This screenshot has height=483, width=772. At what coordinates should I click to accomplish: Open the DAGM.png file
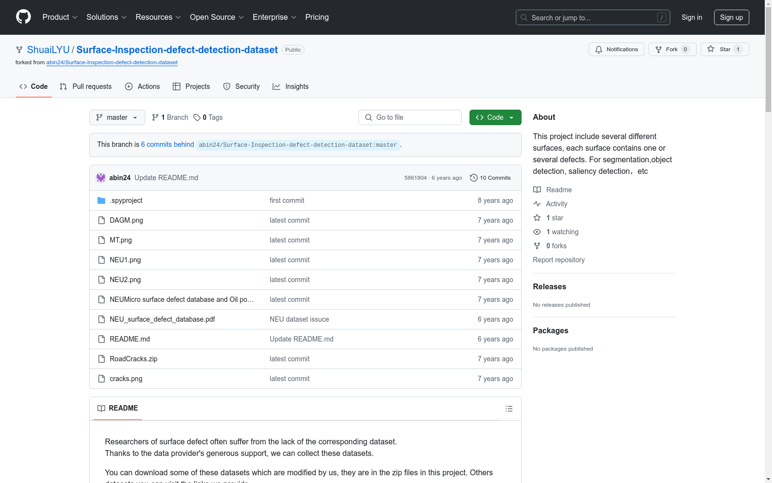[x=126, y=220]
